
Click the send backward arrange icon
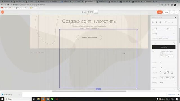(x=165, y=72)
